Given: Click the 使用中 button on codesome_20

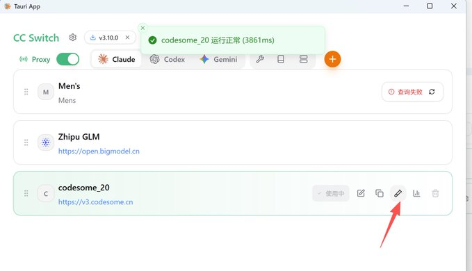Looking at the screenshot, I should pyautogui.click(x=331, y=193).
